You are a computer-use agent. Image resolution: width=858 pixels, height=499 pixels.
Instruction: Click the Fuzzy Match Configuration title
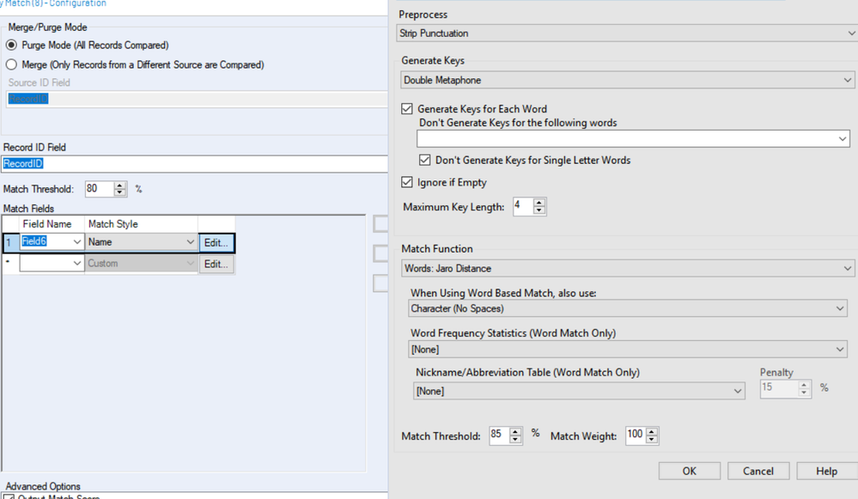[53, 3]
